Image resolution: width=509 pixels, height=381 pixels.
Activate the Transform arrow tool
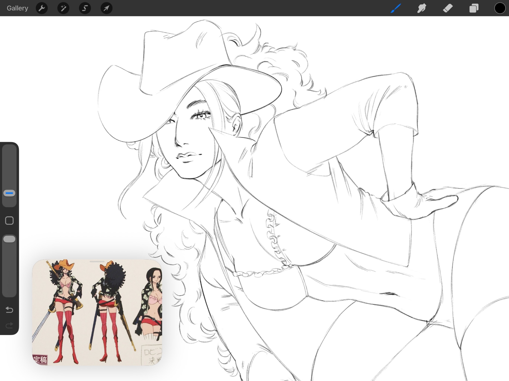pyautogui.click(x=106, y=8)
